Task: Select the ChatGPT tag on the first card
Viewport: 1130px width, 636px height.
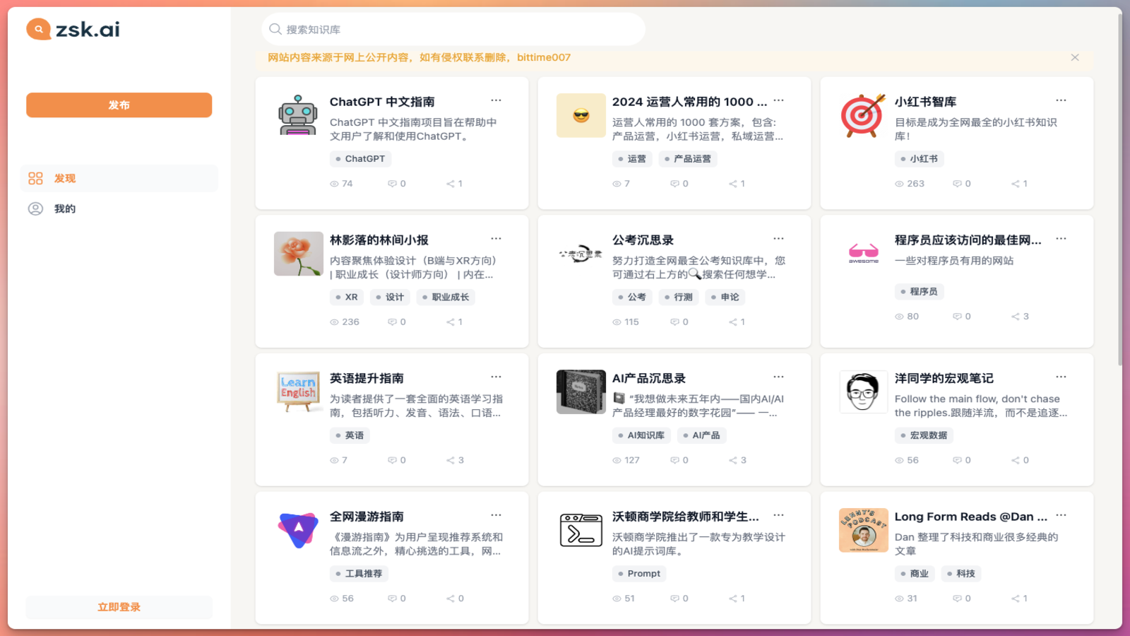Action: [360, 158]
